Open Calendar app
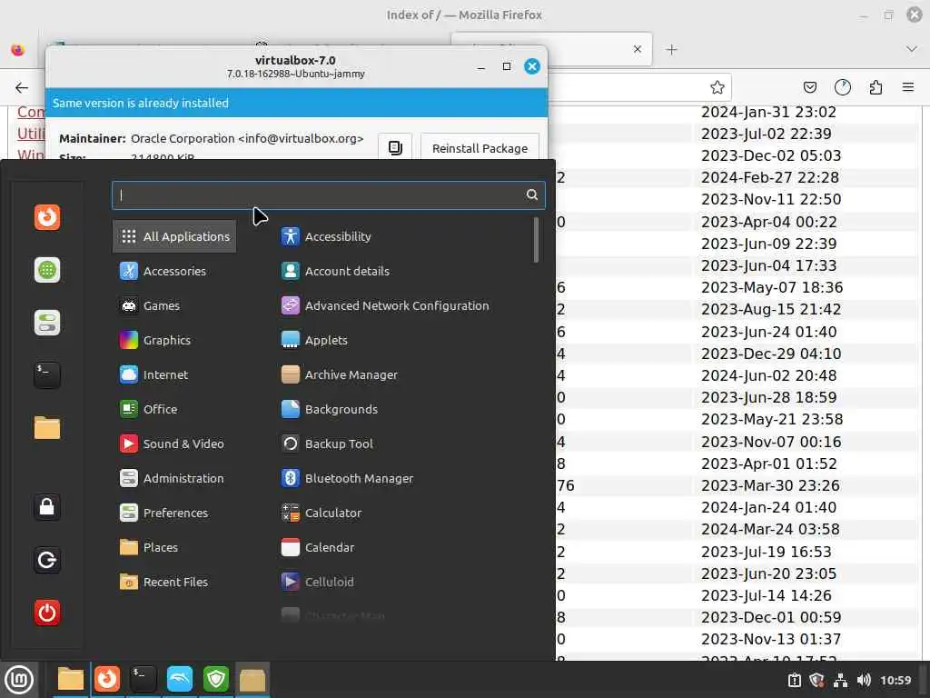The width and height of the screenshot is (930, 698). (317, 547)
